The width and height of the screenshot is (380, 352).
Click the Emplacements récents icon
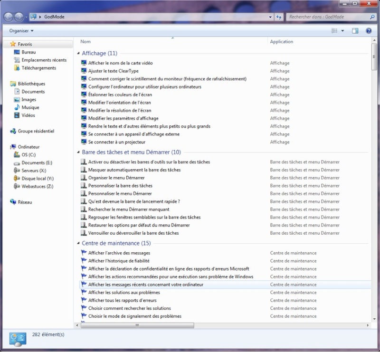point(17,60)
